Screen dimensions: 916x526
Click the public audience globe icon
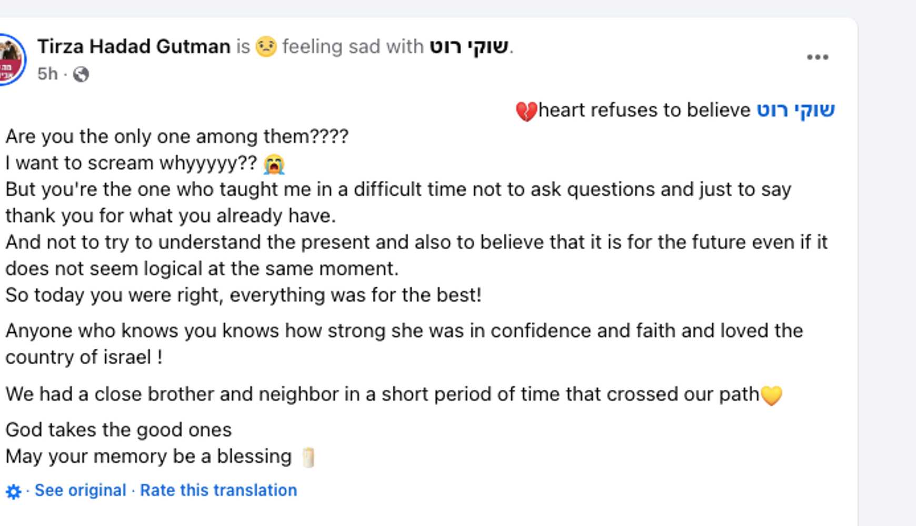pyautogui.click(x=80, y=75)
